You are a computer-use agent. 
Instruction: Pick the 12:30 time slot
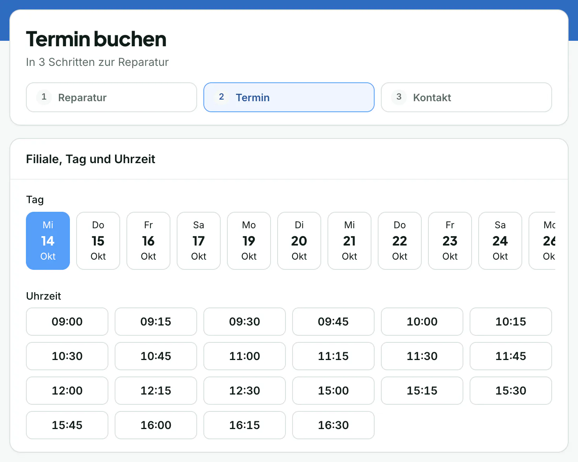click(x=245, y=391)
